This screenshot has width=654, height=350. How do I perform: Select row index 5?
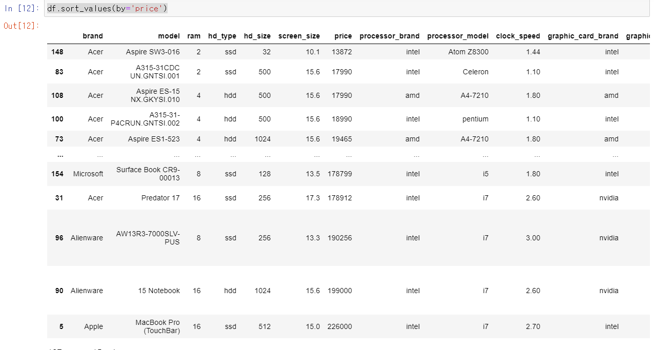pyautogui.click(x=62, y=326)
